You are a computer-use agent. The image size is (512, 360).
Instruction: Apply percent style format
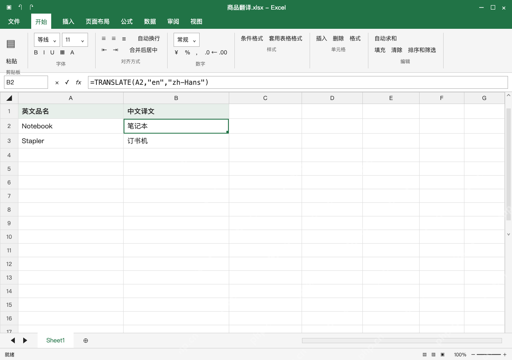click(x=187, y=52)
